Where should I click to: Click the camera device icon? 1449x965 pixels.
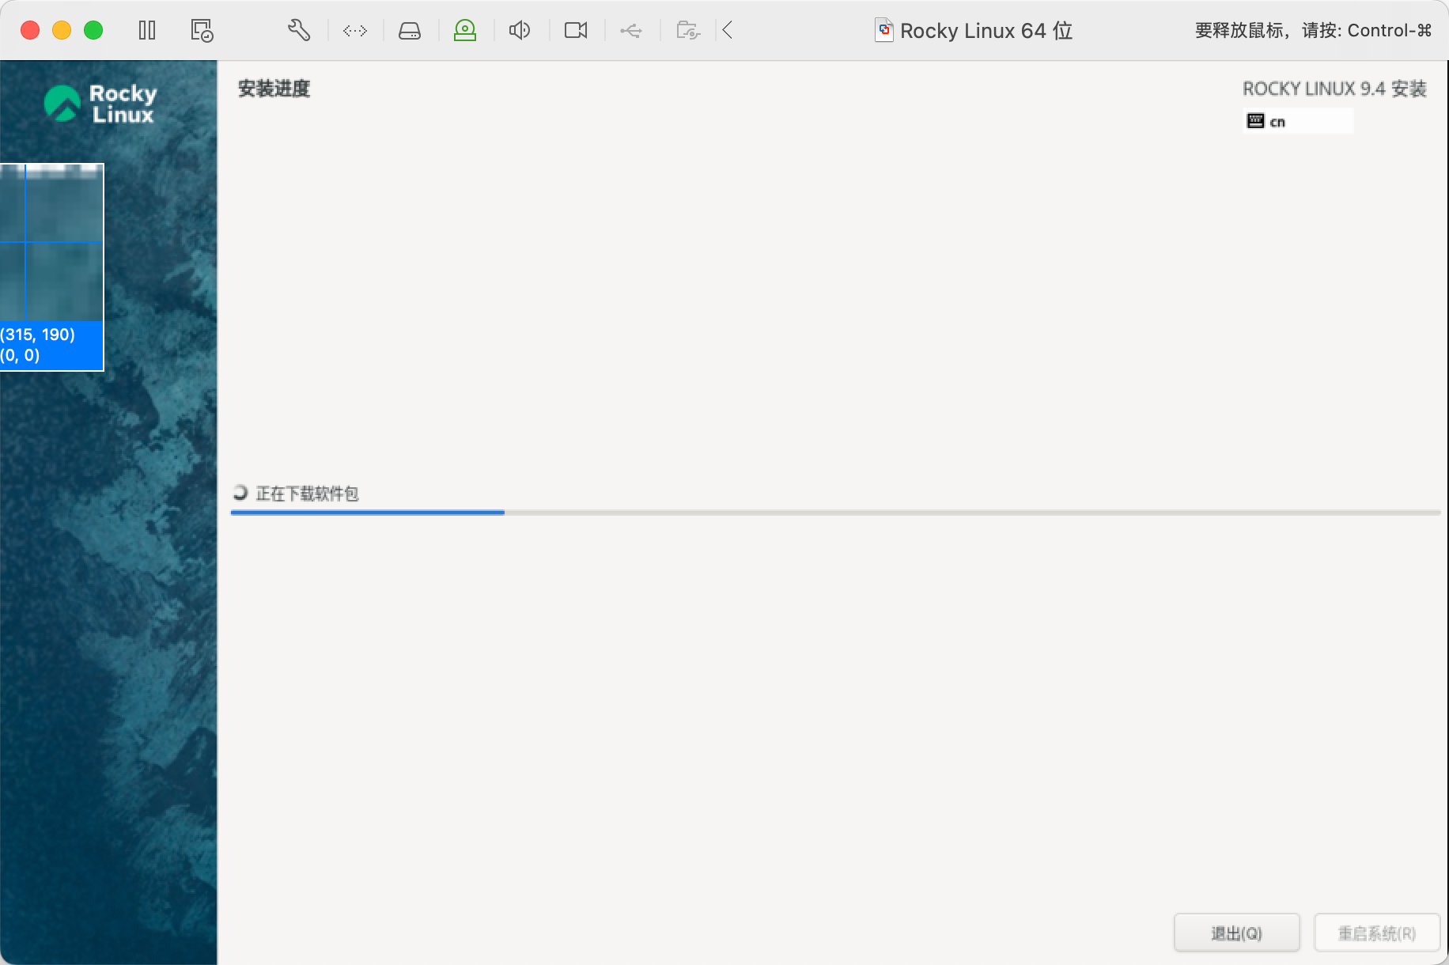(x=576, y=31)
